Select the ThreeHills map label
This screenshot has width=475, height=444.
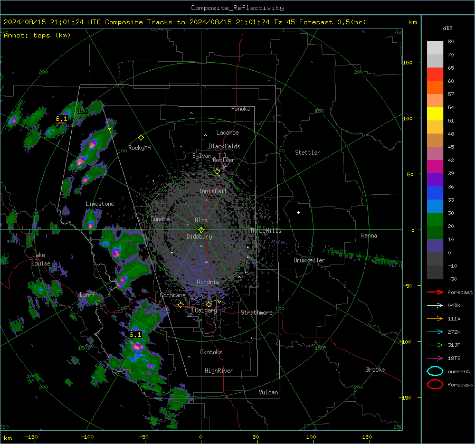coord(265,231)
